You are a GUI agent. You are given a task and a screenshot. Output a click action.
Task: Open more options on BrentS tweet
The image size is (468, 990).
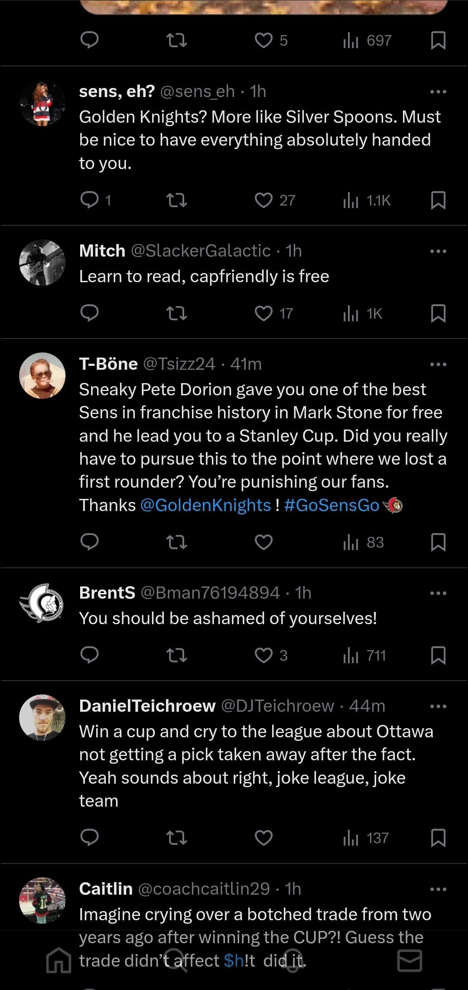[x=438, y=593]
